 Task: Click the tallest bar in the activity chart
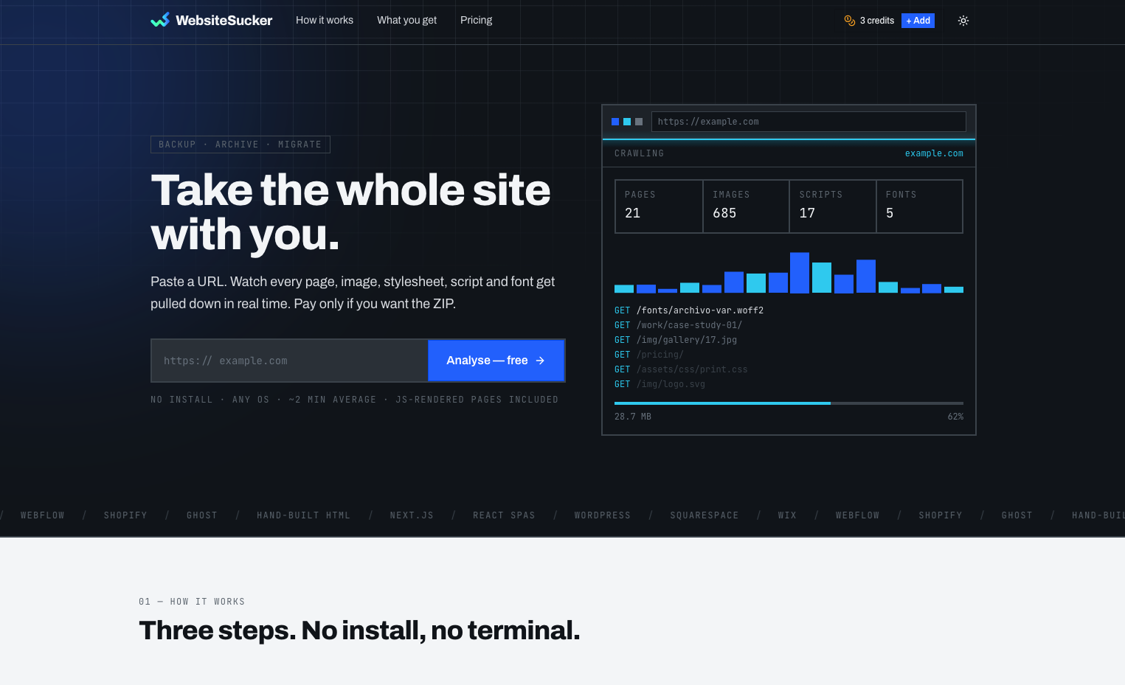pos(800,273)
